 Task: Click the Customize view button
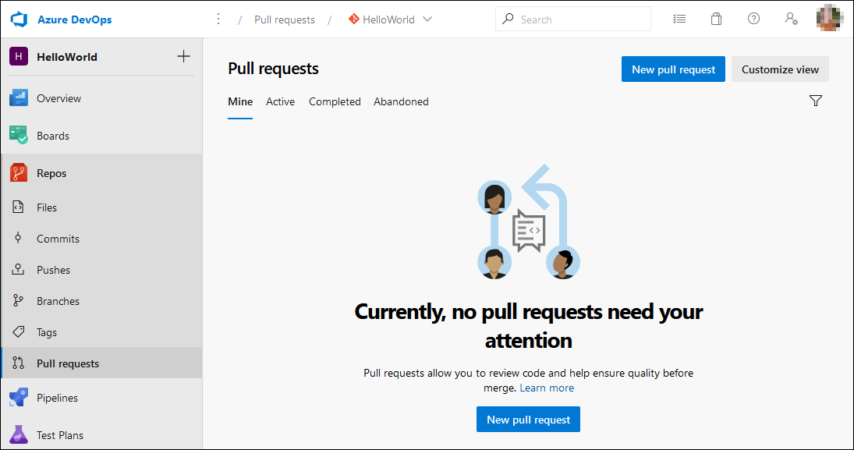point(780,69)
